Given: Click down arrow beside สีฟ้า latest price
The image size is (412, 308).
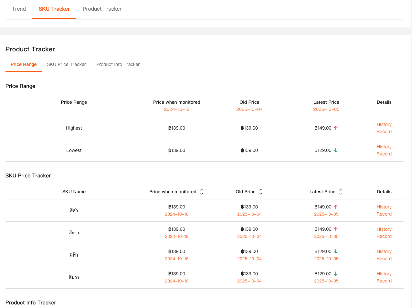Looking at the screenshot, I should click(x=336, y=251).
